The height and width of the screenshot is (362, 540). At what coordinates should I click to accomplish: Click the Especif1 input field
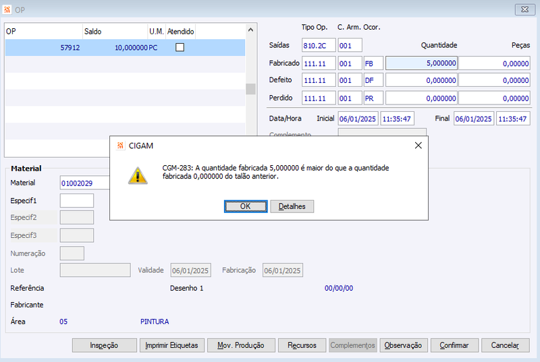(77, 200)
